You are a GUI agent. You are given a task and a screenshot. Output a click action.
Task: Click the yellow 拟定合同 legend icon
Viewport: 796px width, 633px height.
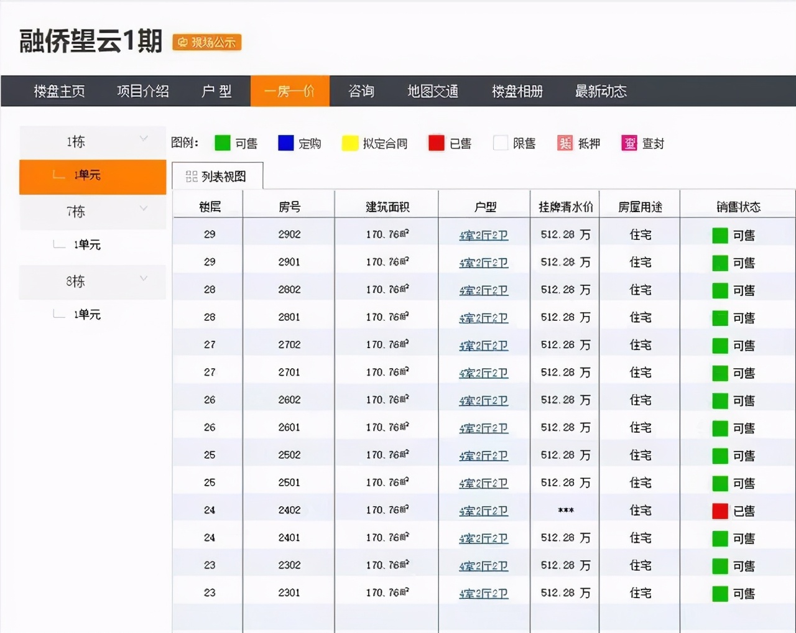[349, 142]
